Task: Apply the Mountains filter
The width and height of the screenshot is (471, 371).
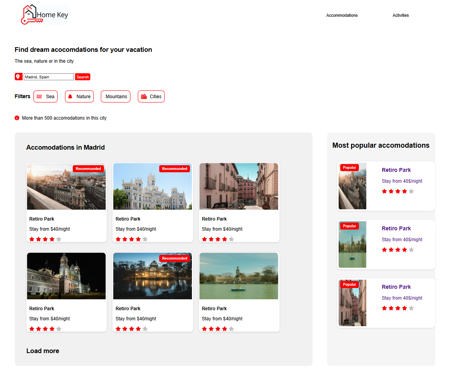Action: [116, 97]
